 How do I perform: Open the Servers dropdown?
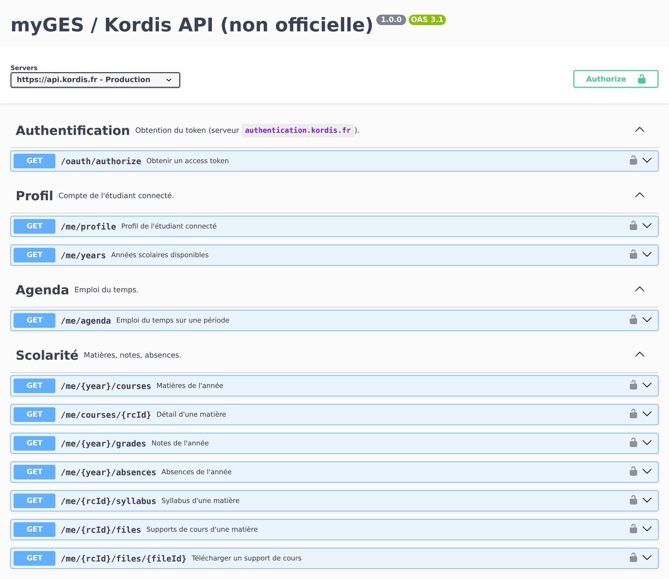pyautogui.click(x=95, y=80)
